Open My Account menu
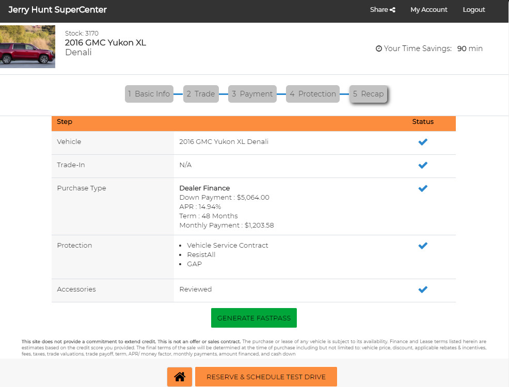The height and width of the screenshot is (387, 509). [x=429, y=10]
